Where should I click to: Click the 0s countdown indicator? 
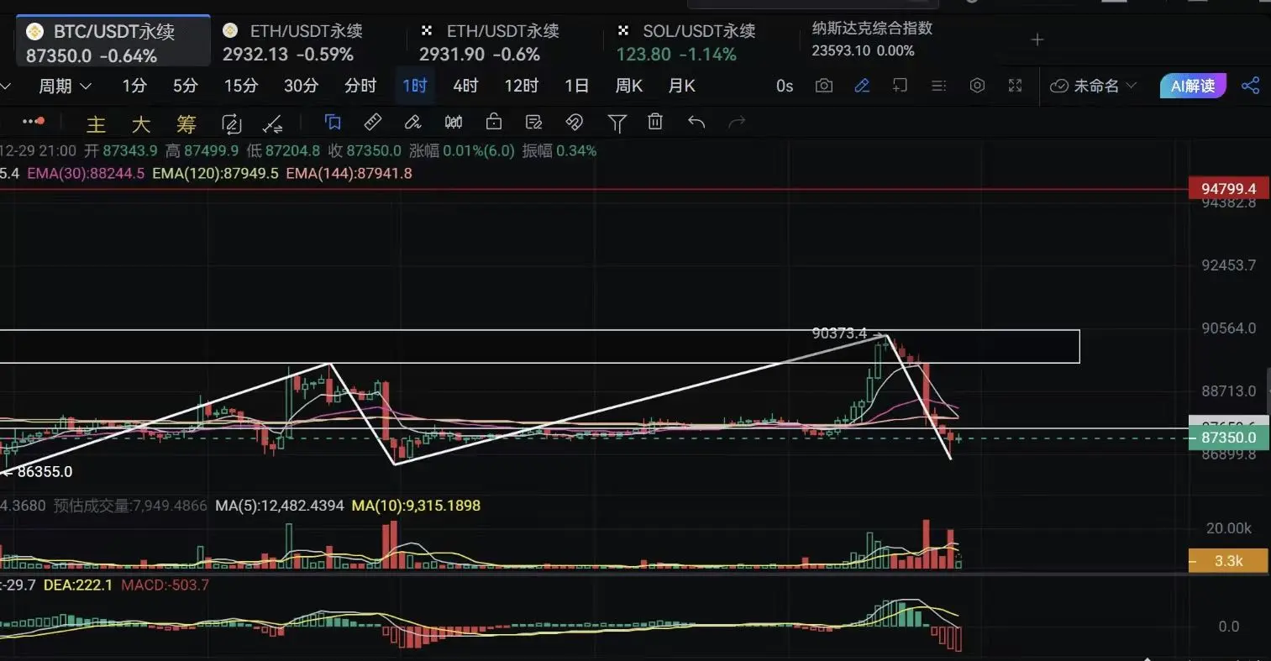(x=785, y=86)
